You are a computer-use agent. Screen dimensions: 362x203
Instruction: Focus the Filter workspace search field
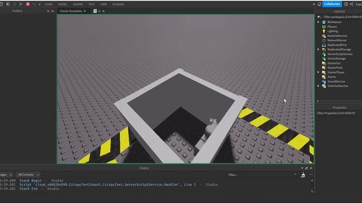pos(342,17)
